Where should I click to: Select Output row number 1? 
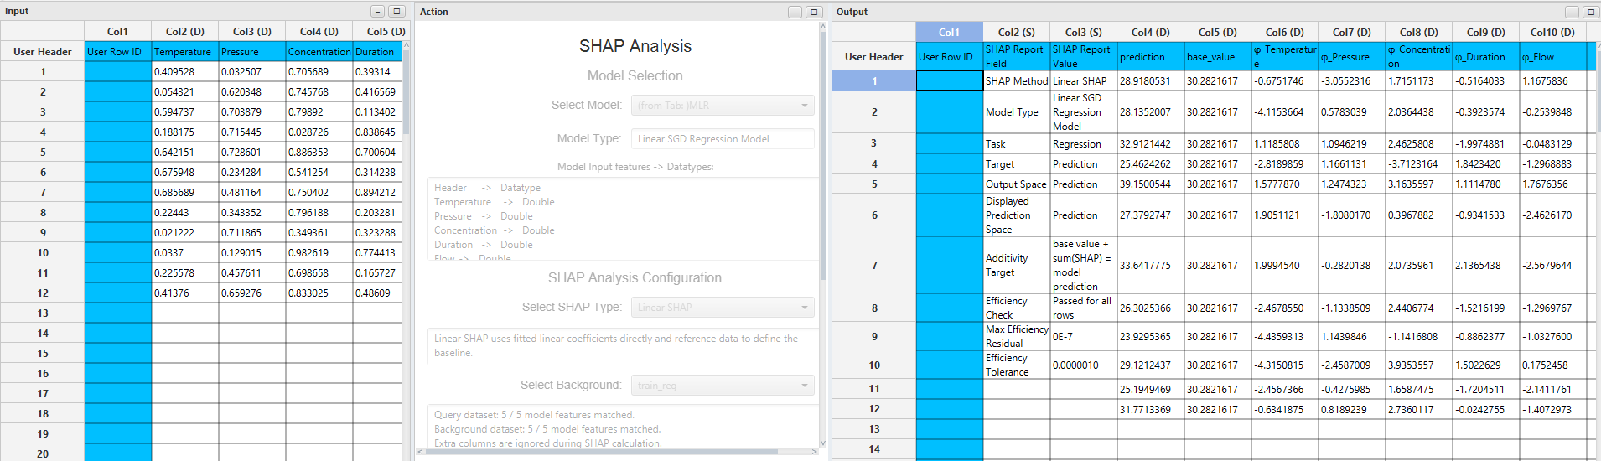click(x=874, y=81)
